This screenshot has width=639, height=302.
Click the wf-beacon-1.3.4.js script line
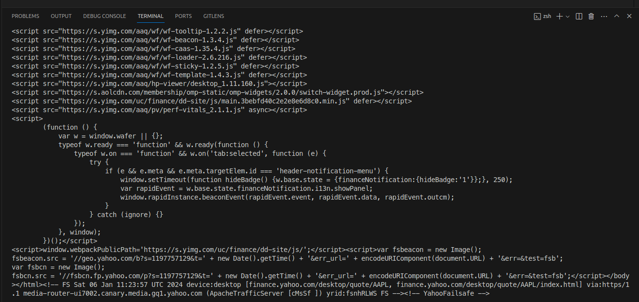click(x=155, y=40)
